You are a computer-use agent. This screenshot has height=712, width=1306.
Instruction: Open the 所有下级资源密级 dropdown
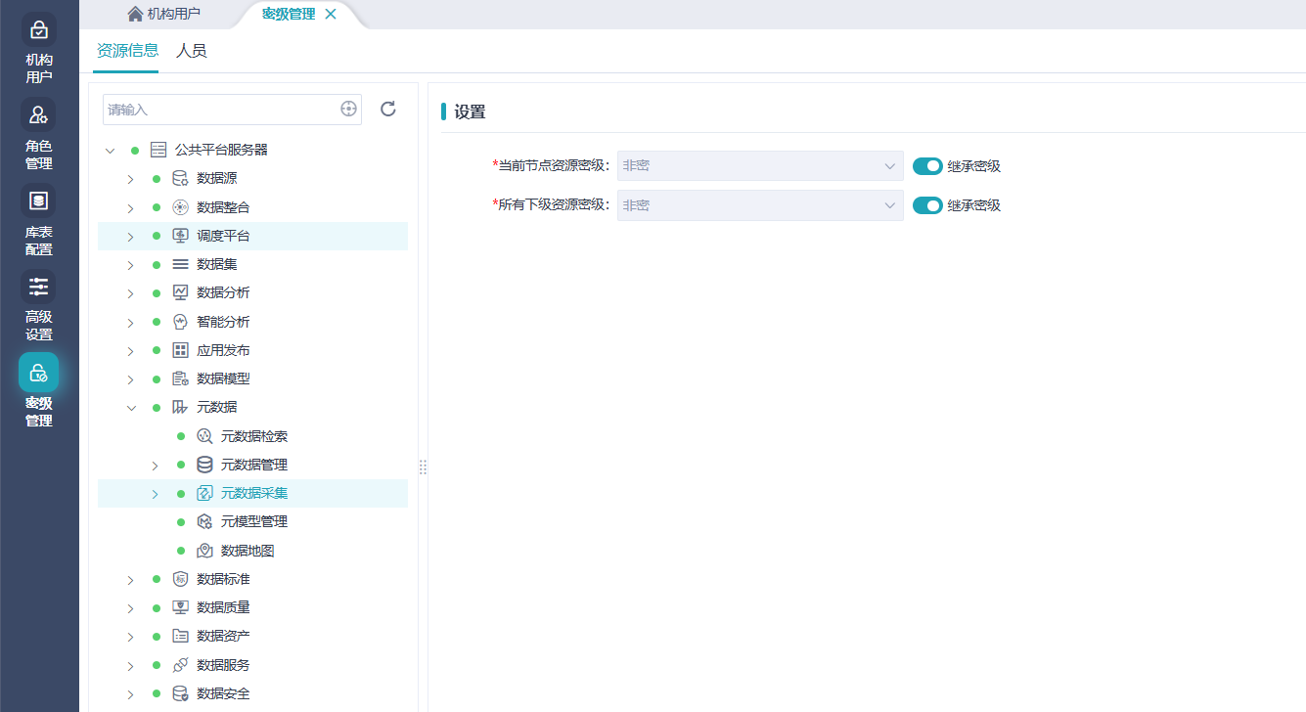(759, 205)
